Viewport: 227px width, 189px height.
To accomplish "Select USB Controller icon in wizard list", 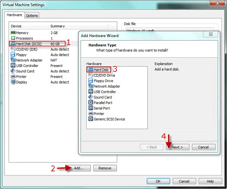I will 90,92.
